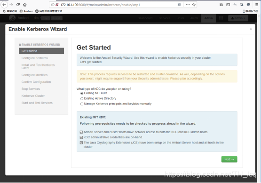Click the undo arrow toolbar icon
Viewport: 261px width, 183px height.
pos(235,5)
